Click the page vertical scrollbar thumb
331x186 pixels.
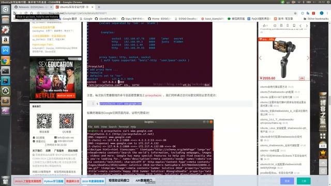point(329,101)
